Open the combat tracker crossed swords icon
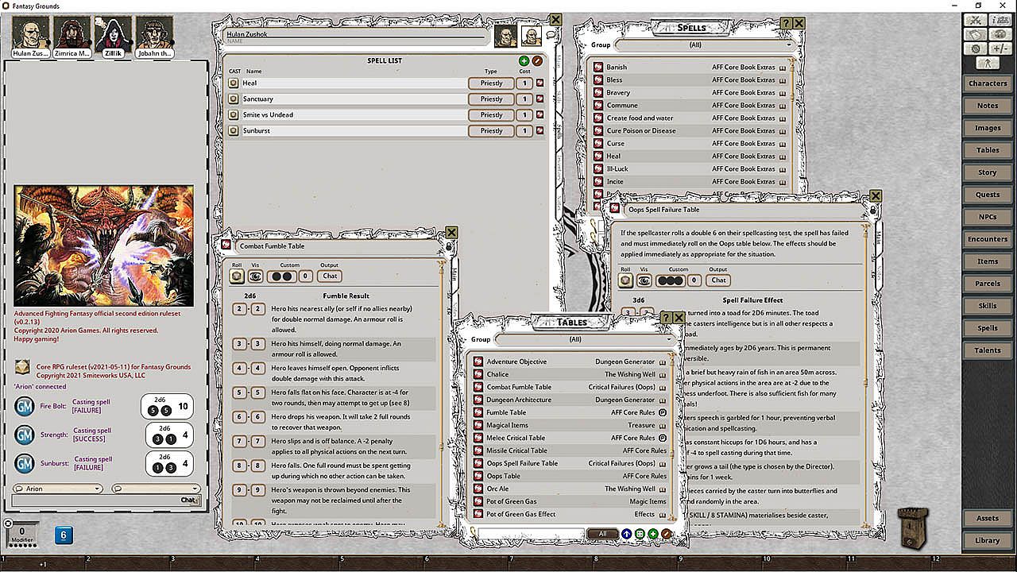1017x572 pixels. (976, 20)
